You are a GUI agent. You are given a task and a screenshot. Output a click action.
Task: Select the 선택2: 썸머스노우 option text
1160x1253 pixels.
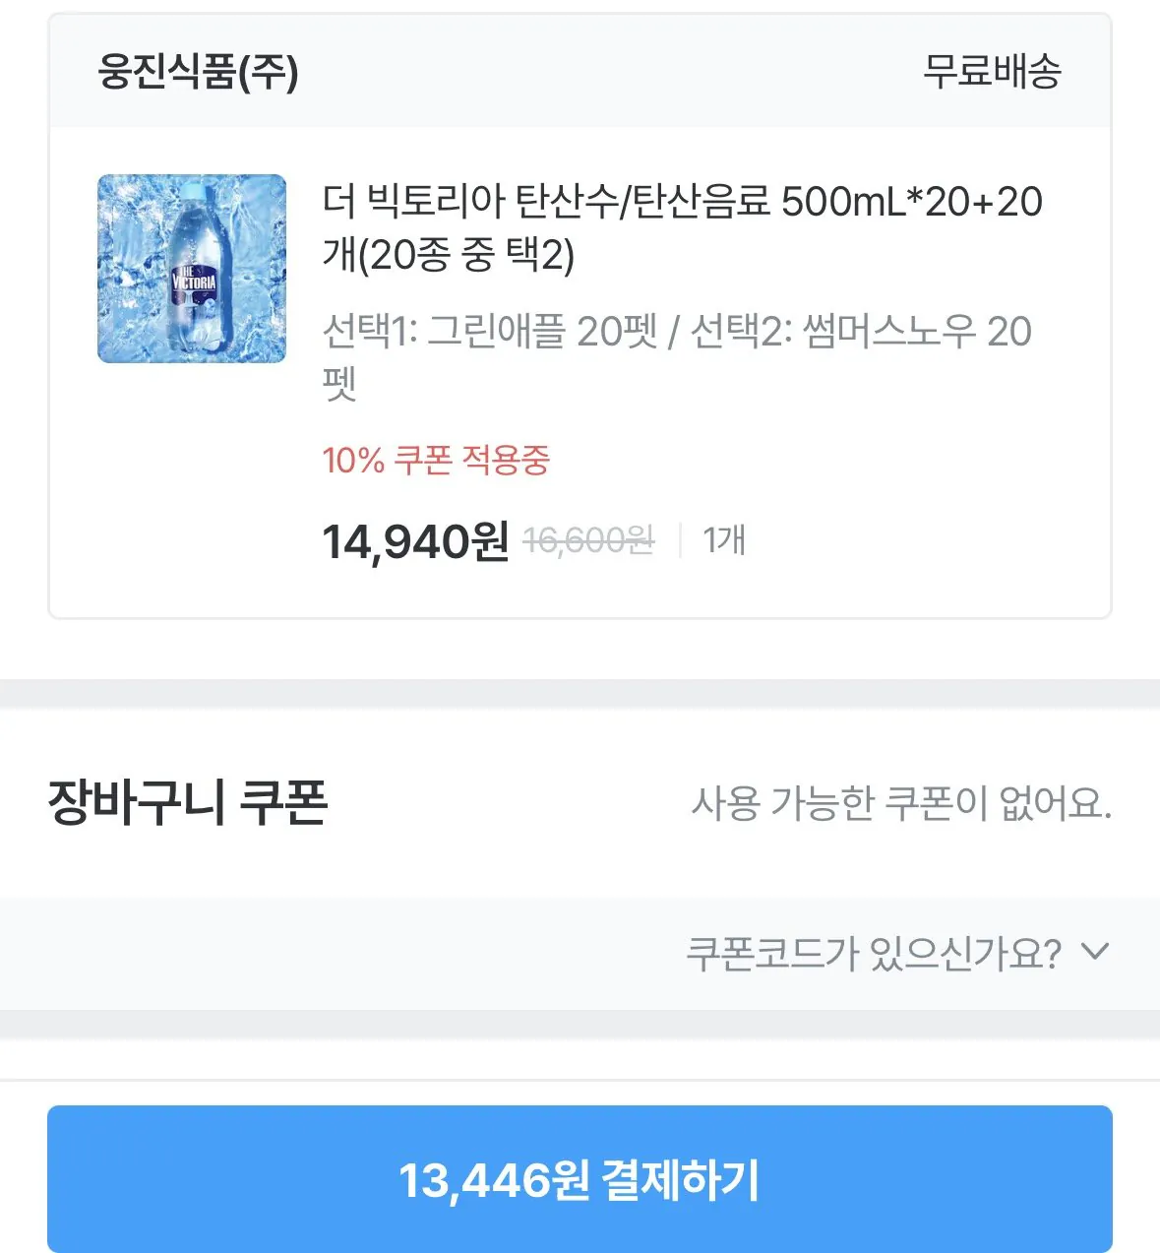pos(860,332)
